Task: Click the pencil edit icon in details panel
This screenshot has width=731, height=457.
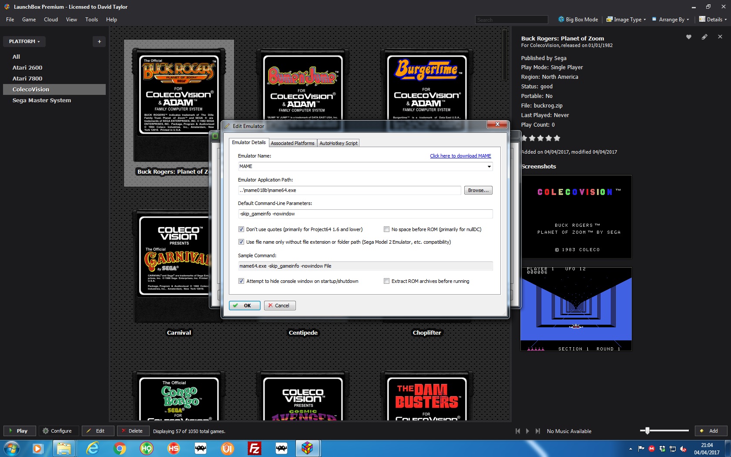Action: point(704,37)
